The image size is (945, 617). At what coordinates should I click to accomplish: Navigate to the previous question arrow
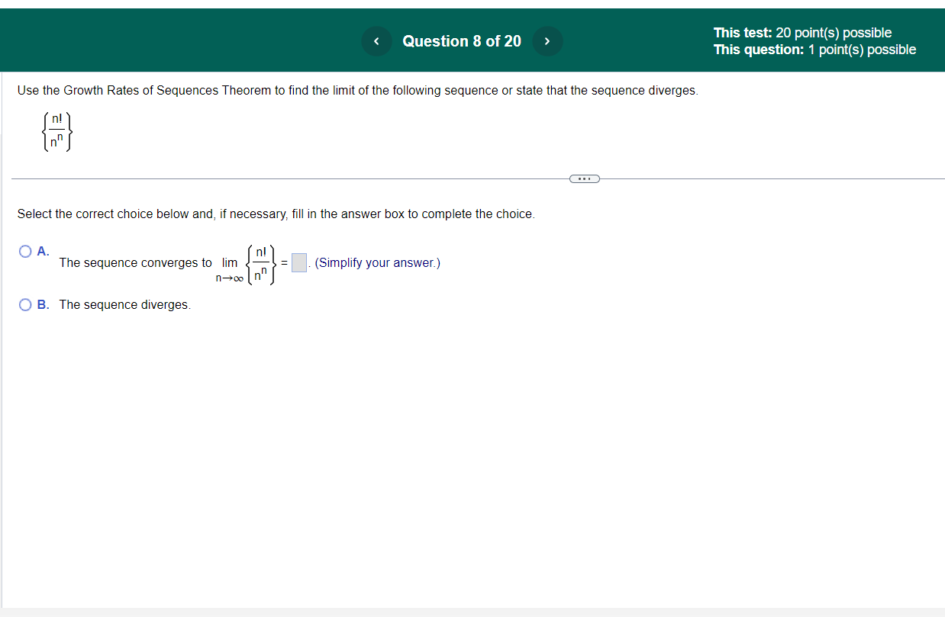(x=376, y=41)
